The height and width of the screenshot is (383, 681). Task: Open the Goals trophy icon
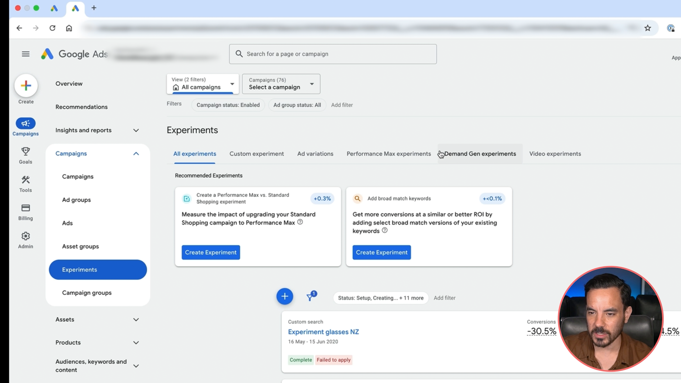tap(26, 152)
